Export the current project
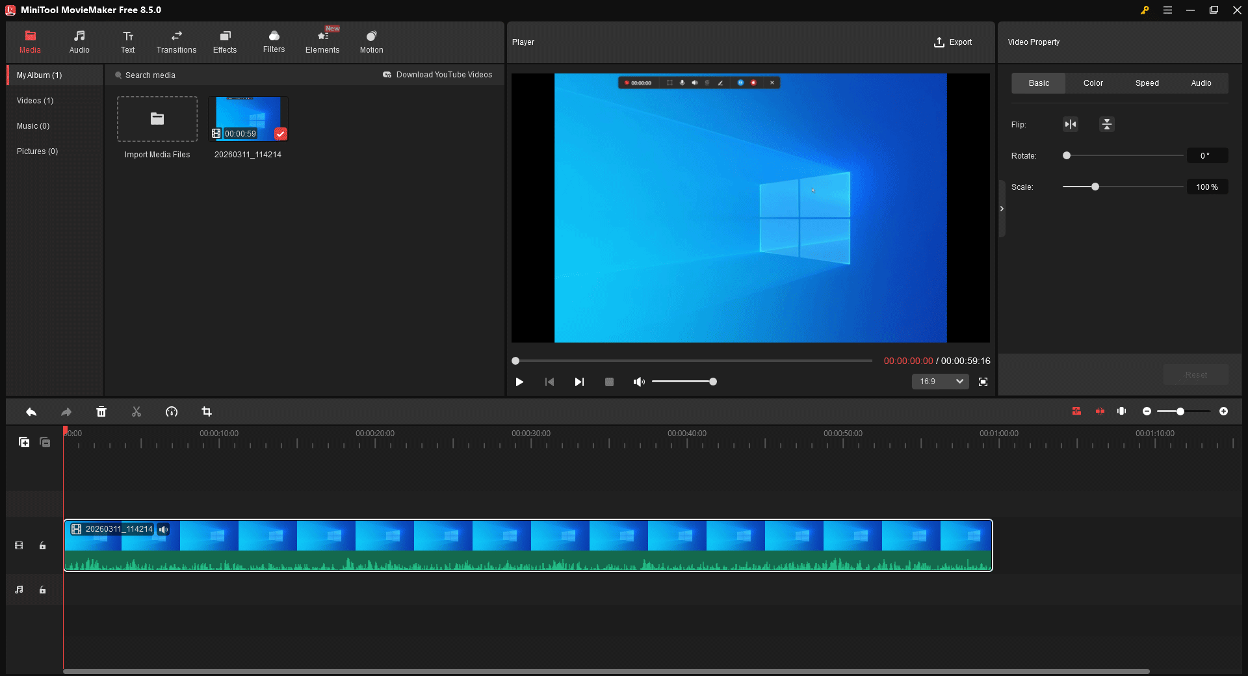 coord(953,42)
